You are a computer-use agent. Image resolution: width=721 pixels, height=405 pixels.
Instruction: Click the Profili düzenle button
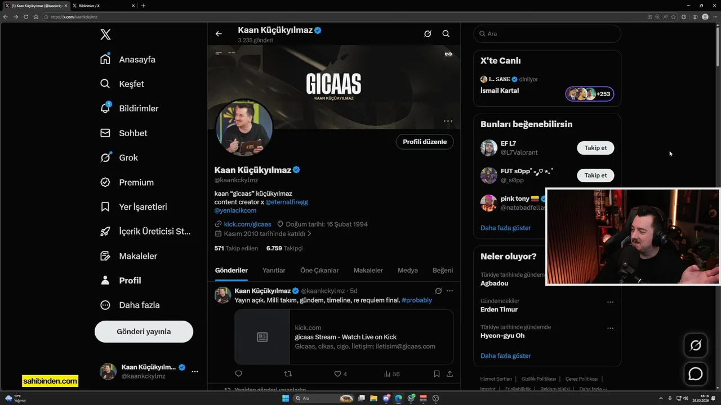click(x=425, y=142)
